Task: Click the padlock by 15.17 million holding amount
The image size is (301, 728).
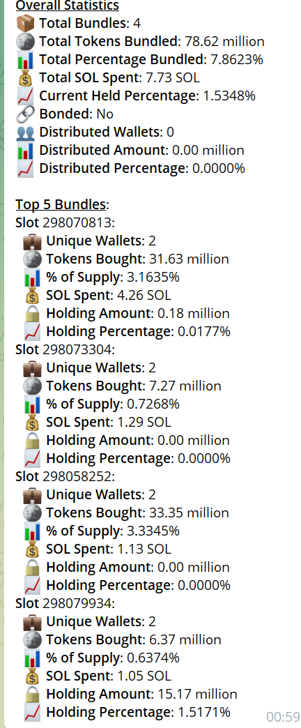Action: [x=32, y=694]
